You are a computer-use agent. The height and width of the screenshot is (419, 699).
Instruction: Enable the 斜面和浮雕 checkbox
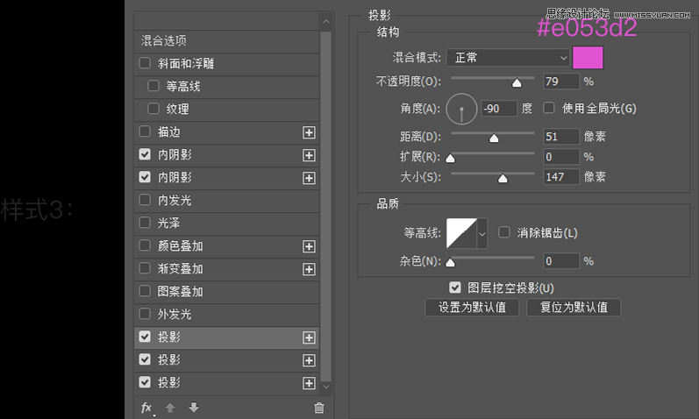click(x=145, y=64)
